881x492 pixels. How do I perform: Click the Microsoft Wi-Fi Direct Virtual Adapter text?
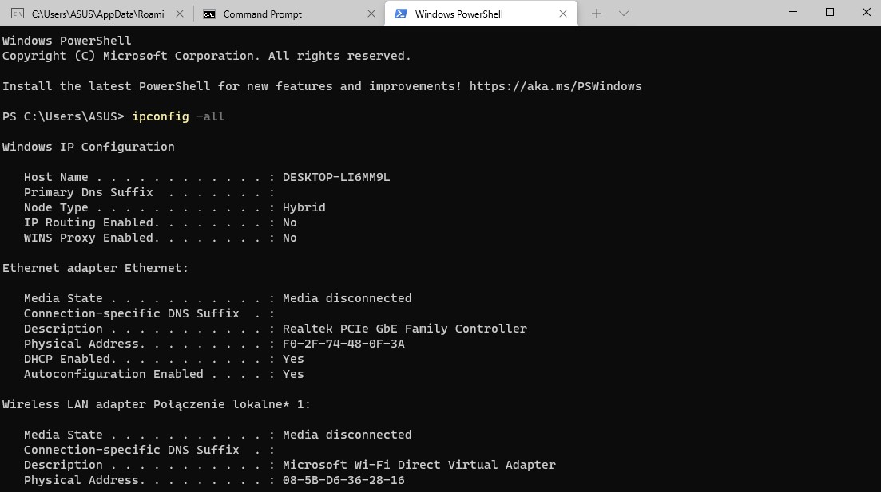[x=419, y=465]
